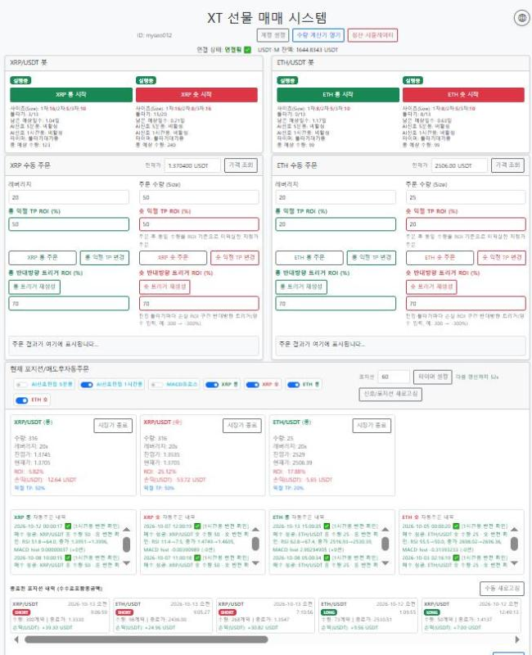Start the XRP 숏 bot
The image size is (532, 655).
[196, 95]
